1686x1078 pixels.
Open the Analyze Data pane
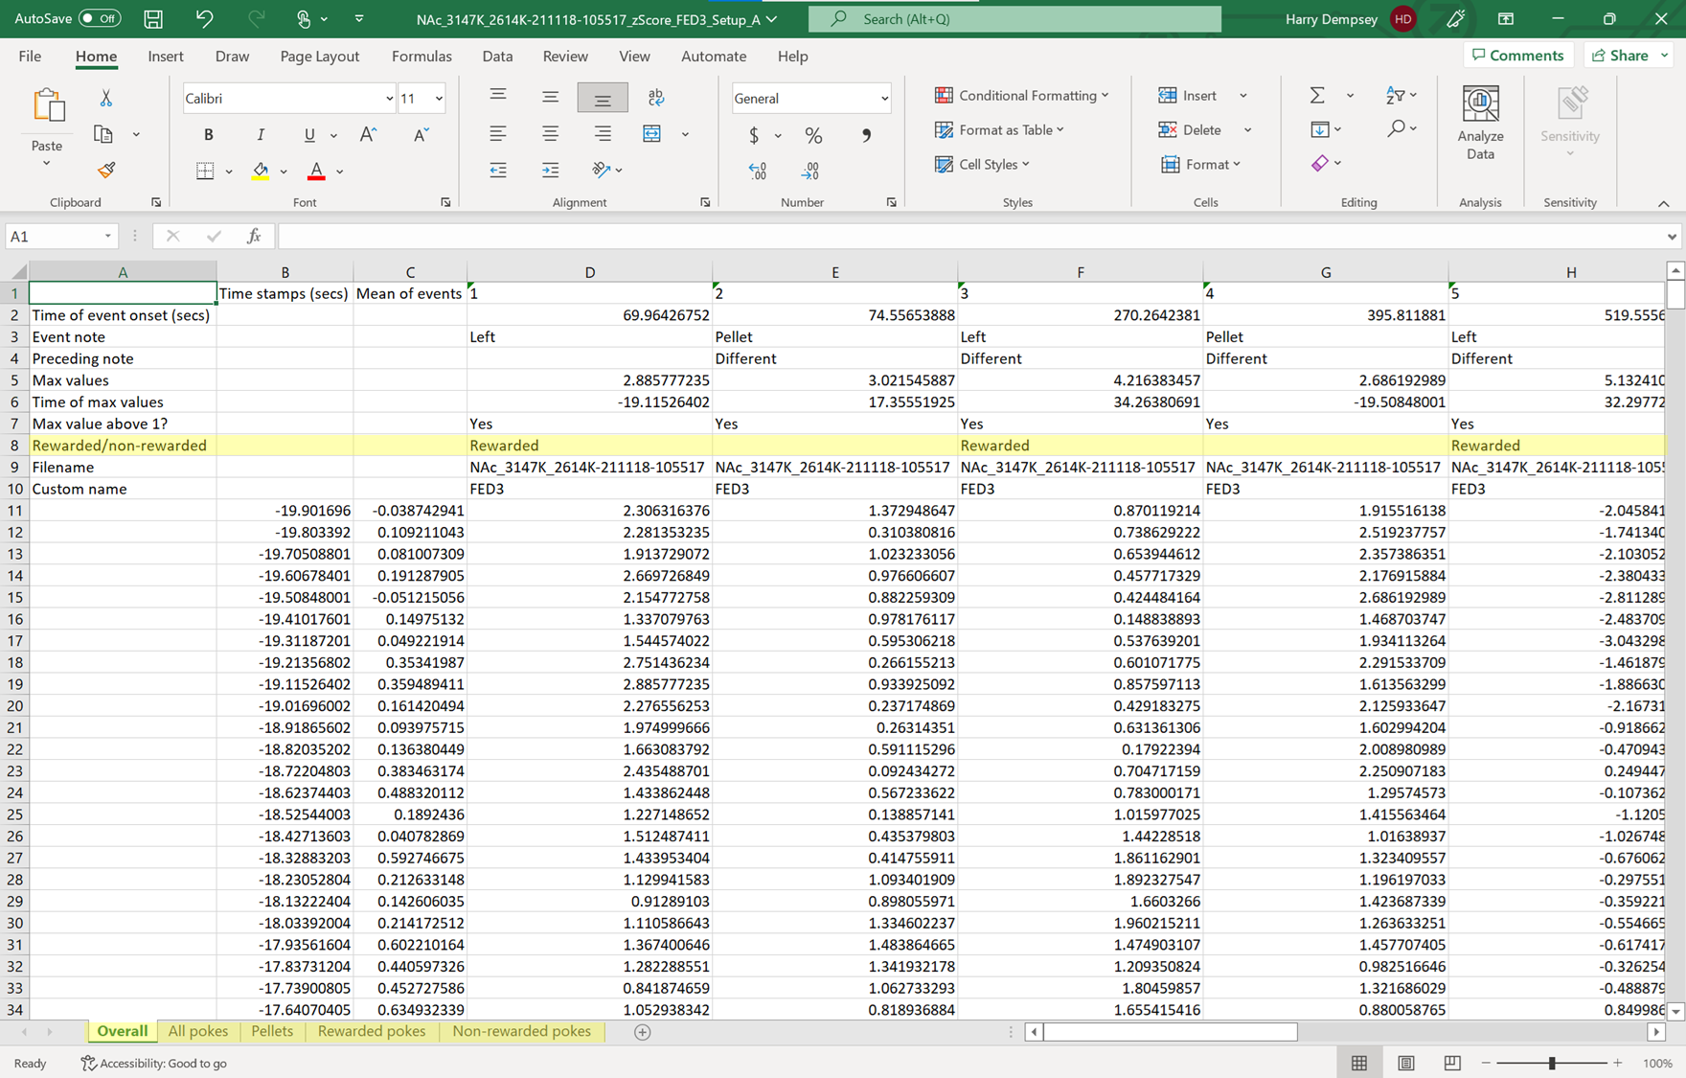[1480, 125]
